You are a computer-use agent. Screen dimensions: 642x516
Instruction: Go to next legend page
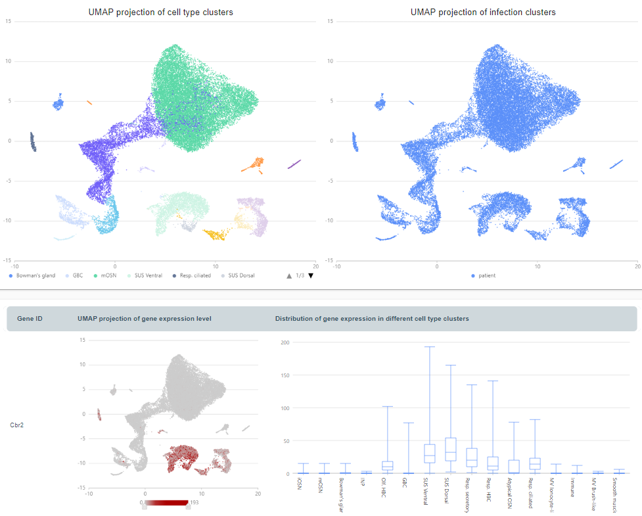311,275
